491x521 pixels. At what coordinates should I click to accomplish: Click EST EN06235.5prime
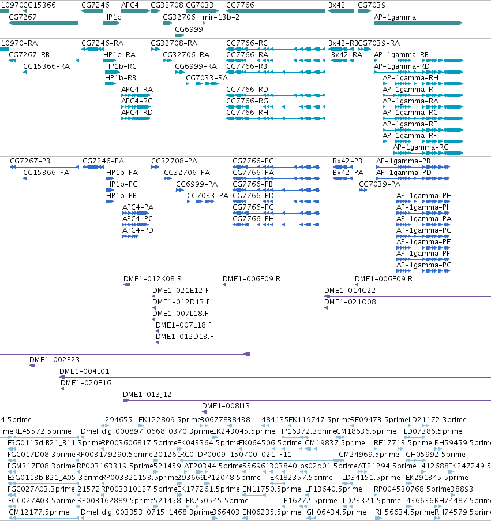pos(272,512)
